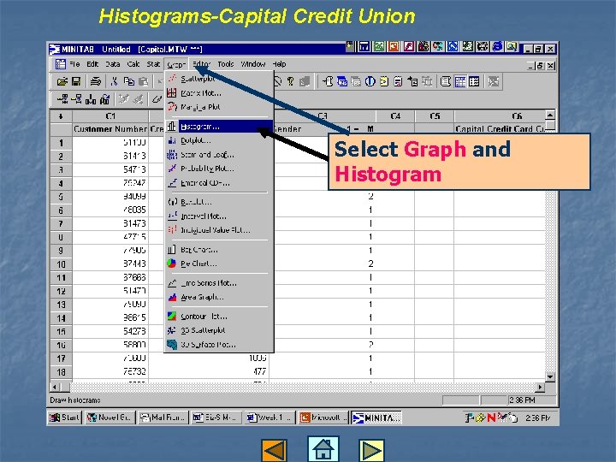Select Individual Value Plot... menu entry
Screen dimensions: 616x462
pyautogui.click(x=219, y=230)
